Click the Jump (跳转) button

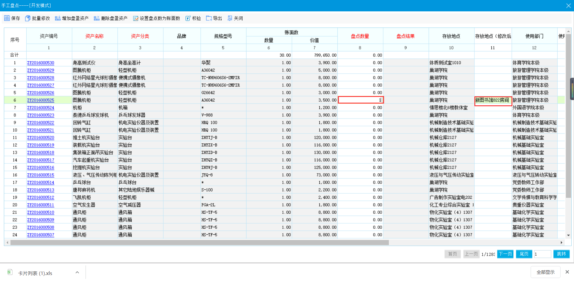[561, 254]
